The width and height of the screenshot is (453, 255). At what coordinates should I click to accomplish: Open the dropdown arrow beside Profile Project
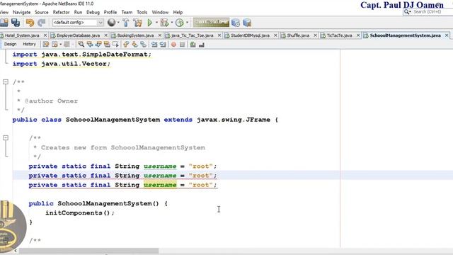[187, 23]
